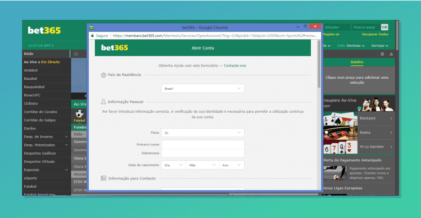Screen dimensions: 421x218
Task: Click the statistics bar chart icon above Boletim
Action: 391,54
